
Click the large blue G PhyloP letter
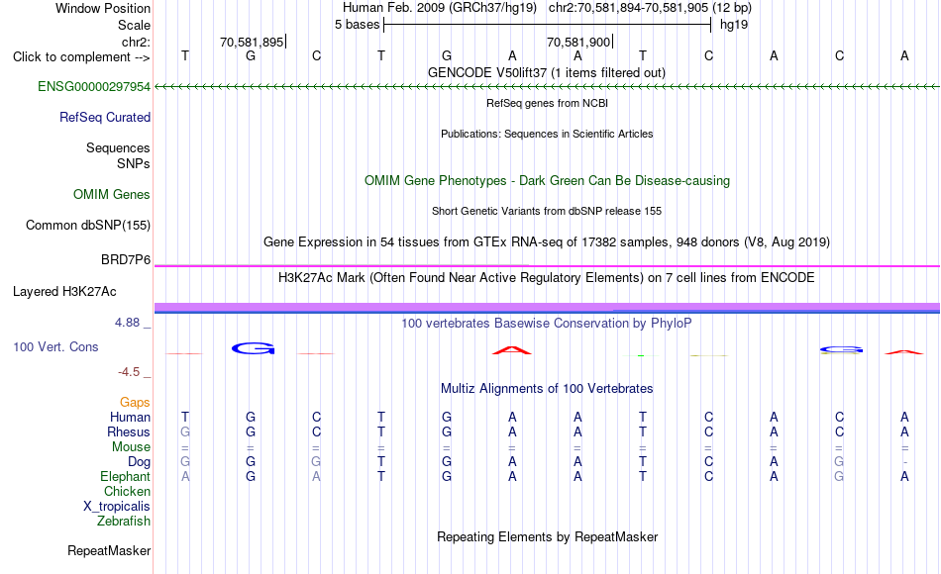[253, 348]
